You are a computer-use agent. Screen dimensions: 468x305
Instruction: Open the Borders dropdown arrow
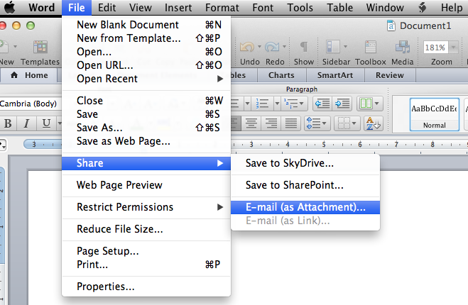354,123
